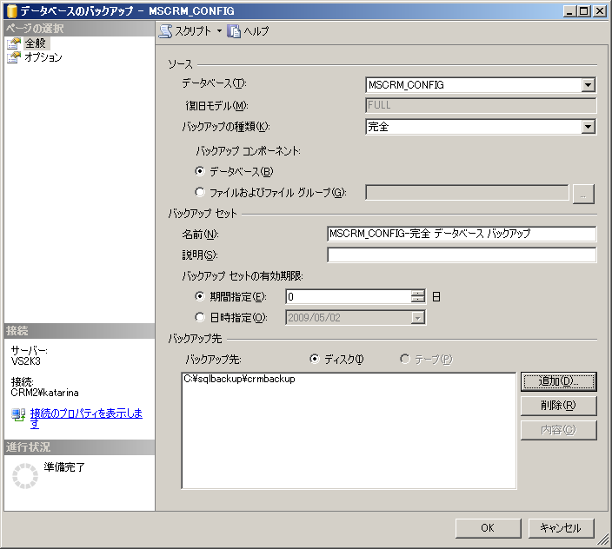The image size is (612, 549).
Task: Click the file groups text field
Action: pyautogui.click(x=467, y=192)
